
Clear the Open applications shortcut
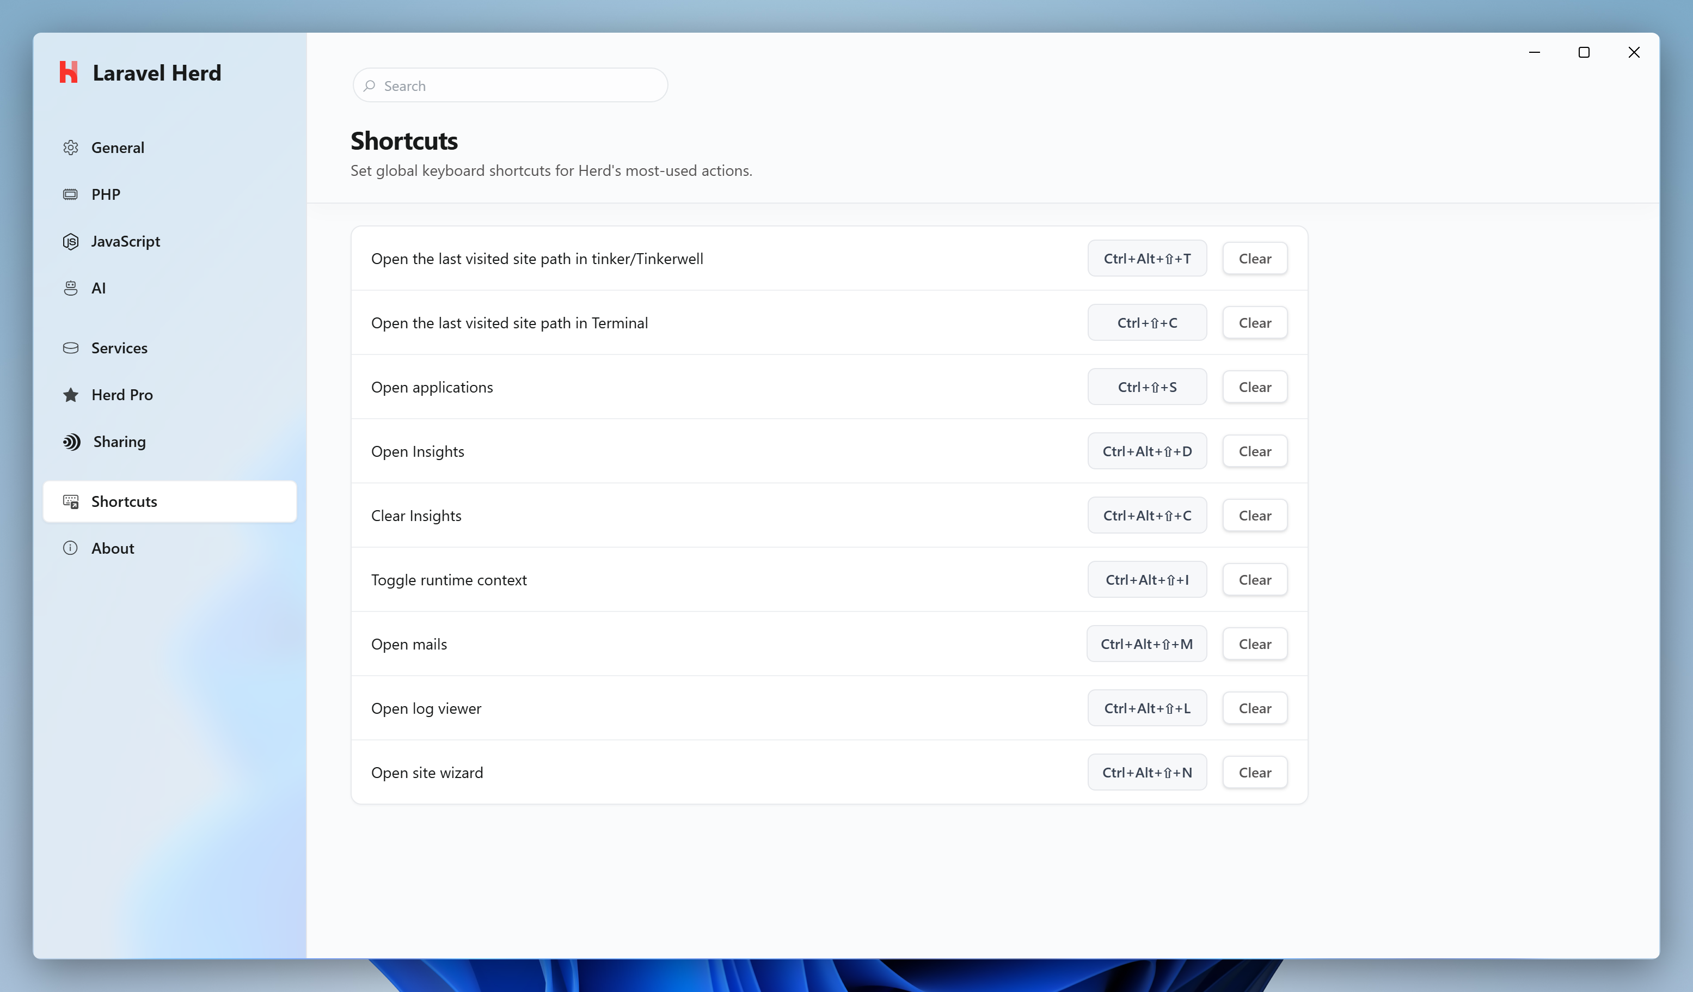(1254, 387)
